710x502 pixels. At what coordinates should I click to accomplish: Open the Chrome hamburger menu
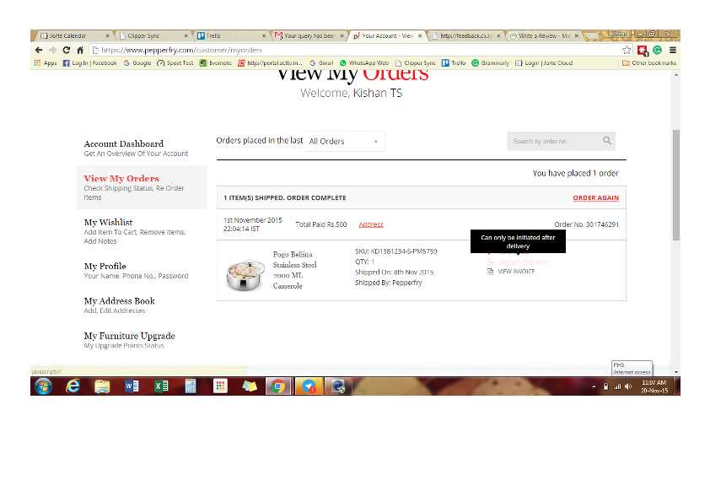coord(673,50)
